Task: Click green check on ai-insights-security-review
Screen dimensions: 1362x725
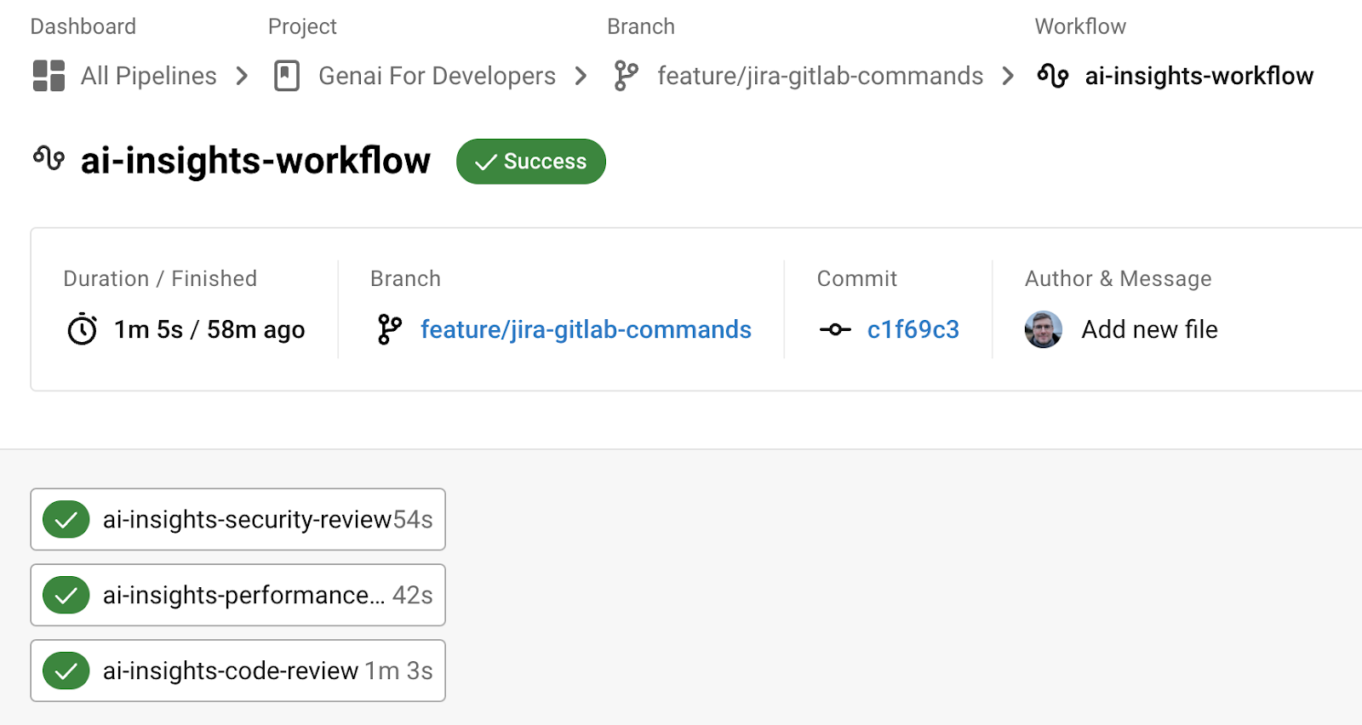Action: pyautogui.click(x=66, y=519)
